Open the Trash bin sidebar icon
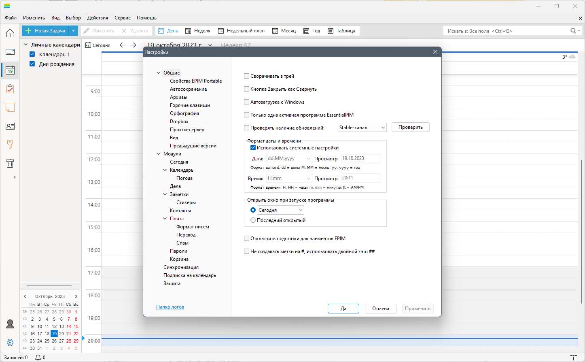This screenshot has width=585, height=362. (10, 163)
